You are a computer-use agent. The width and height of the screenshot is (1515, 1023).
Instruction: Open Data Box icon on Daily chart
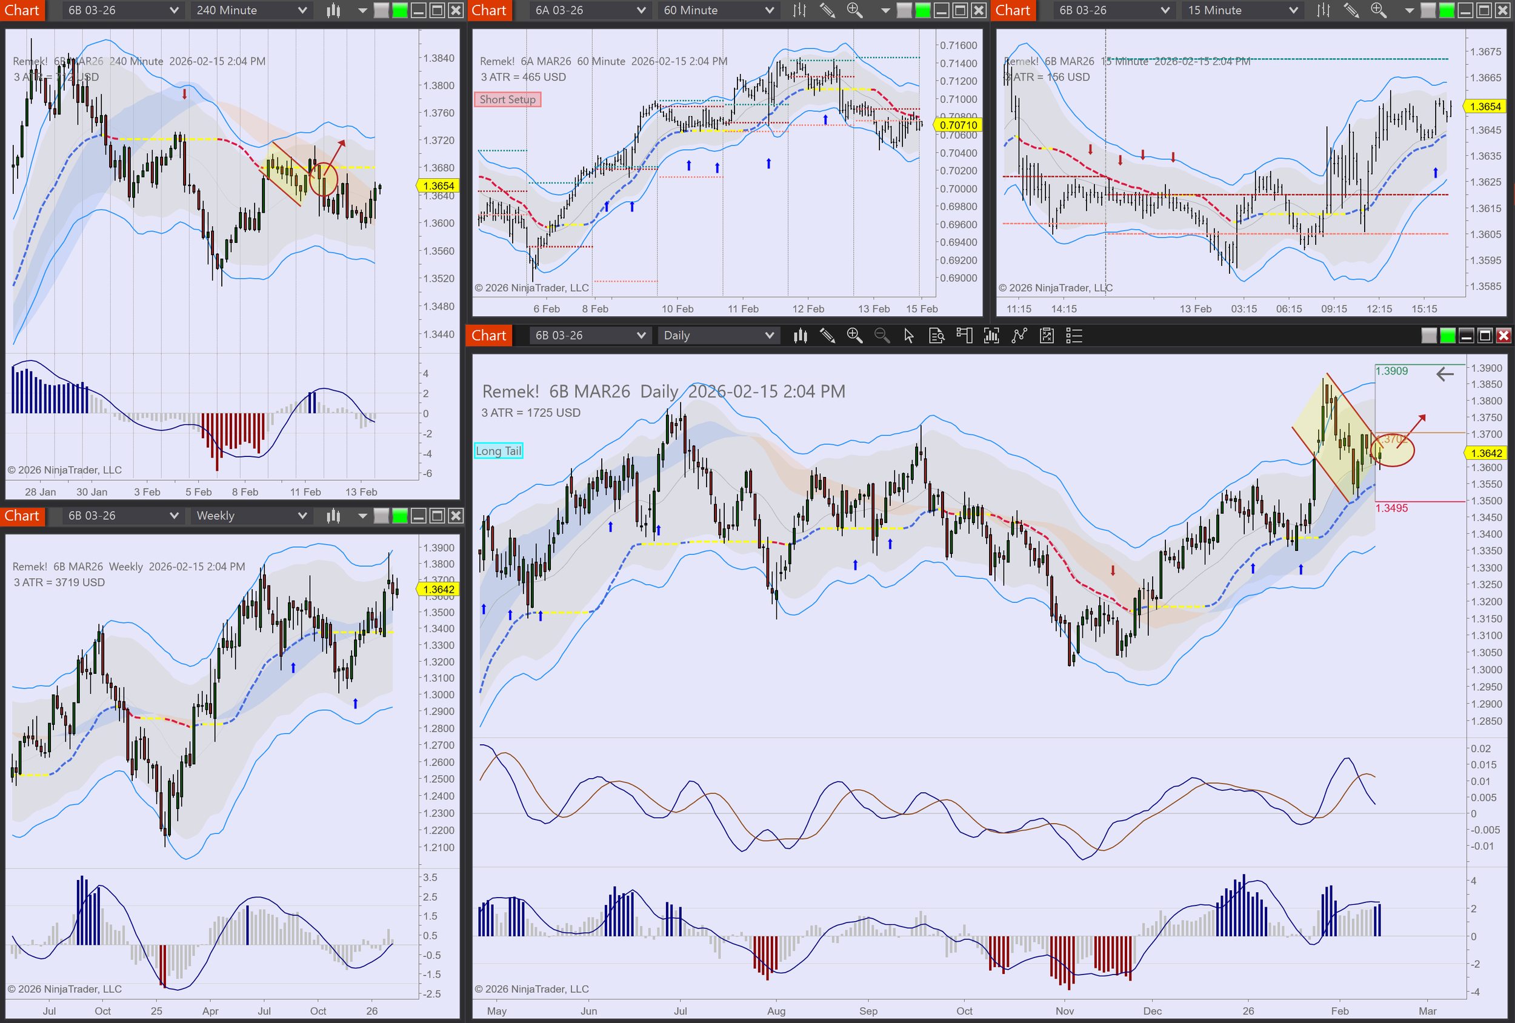936,336
